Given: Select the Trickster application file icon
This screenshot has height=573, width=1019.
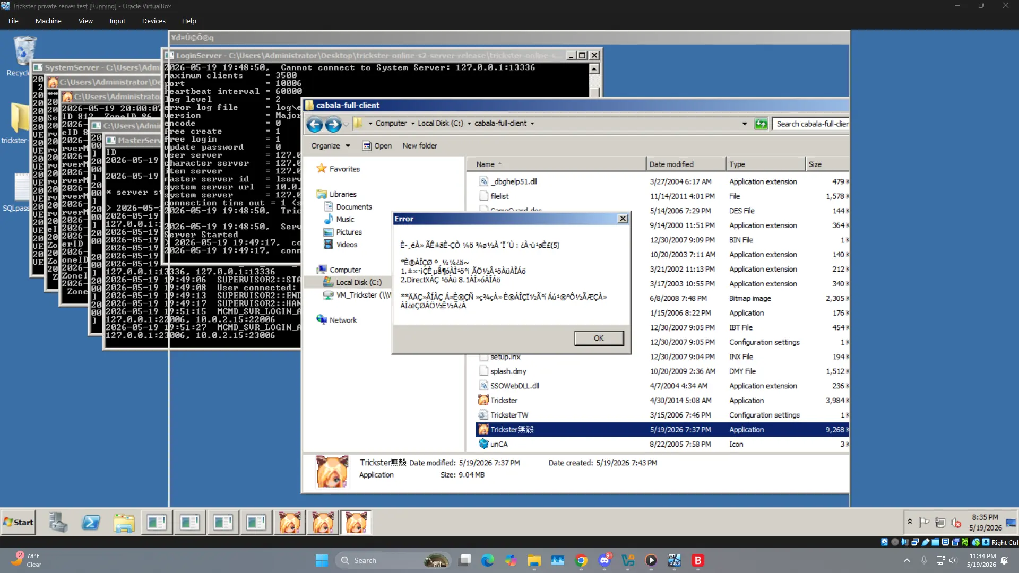Looking at the screenshot, I should pos(483,401).
